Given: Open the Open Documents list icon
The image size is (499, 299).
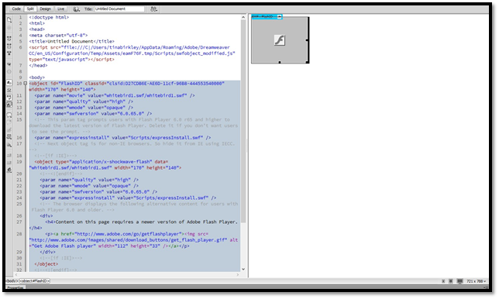Looking at the screenshot, I should 9,19.
